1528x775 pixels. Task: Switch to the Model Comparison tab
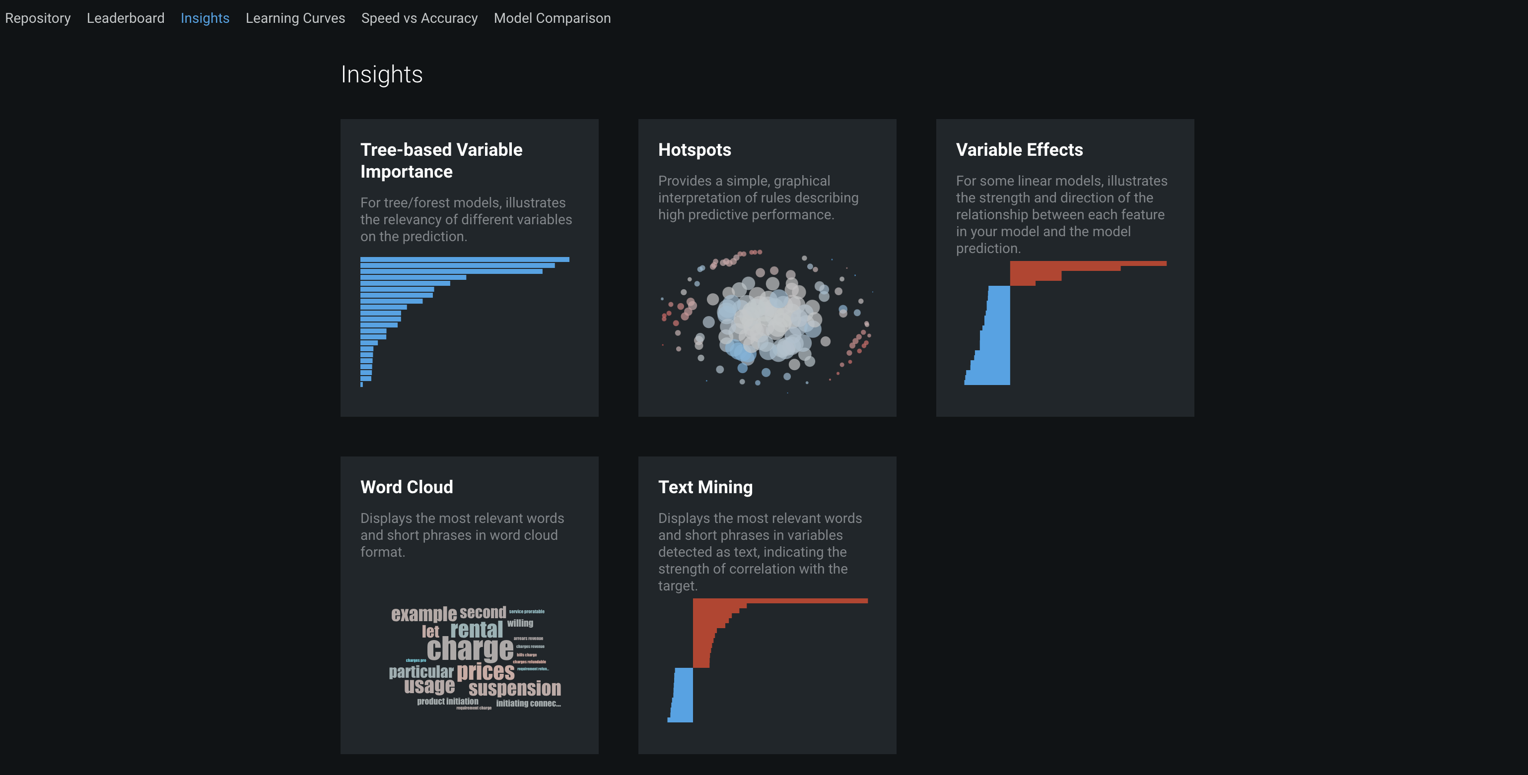tap(552, 18)
